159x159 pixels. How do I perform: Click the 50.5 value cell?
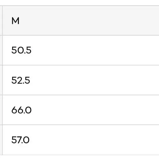tap(81, 50)
